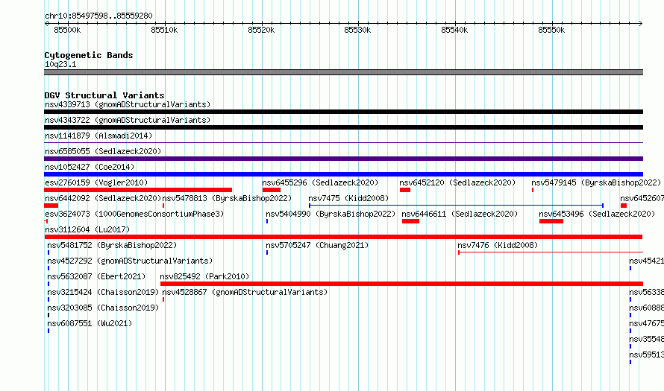Click the 85540k ruler label
664x391 pixels.
pos(454,30)
